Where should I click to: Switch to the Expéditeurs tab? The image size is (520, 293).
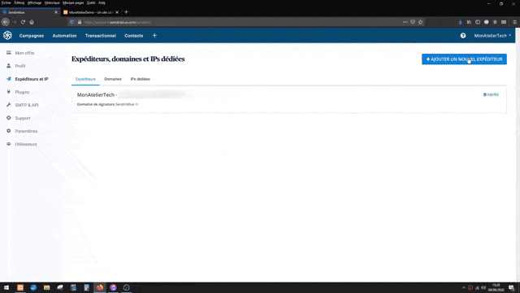coord(85,79)
